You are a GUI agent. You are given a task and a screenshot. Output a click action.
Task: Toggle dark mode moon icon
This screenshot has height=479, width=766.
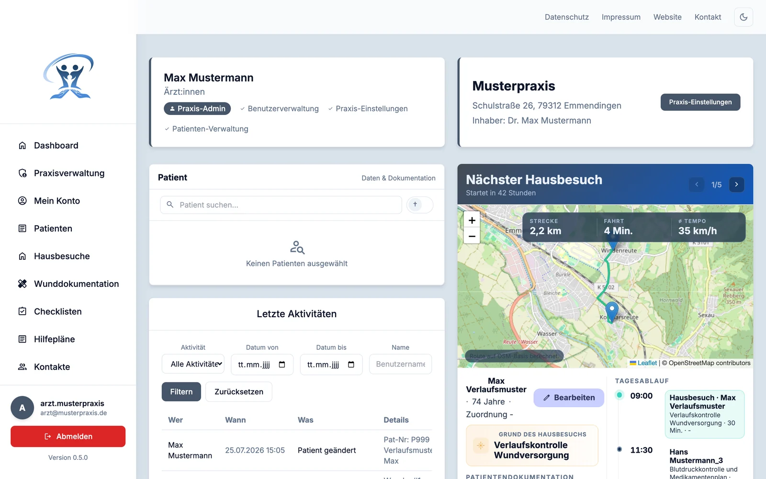[x=743, y=17]
